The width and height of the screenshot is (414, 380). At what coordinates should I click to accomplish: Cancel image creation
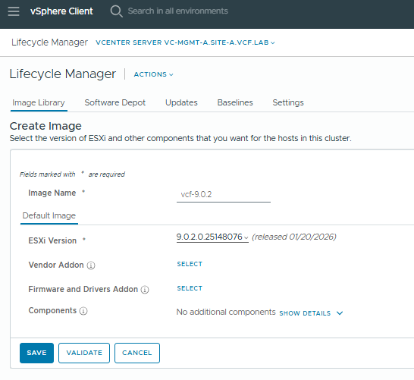pos(137,353)
